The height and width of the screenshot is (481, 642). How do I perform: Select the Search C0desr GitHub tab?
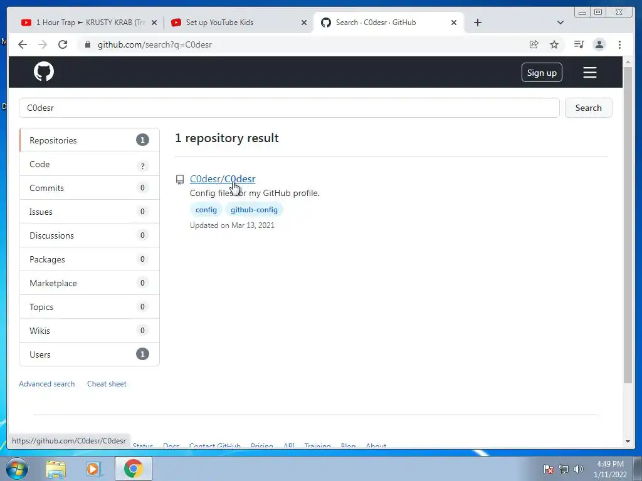pos(387,23)
